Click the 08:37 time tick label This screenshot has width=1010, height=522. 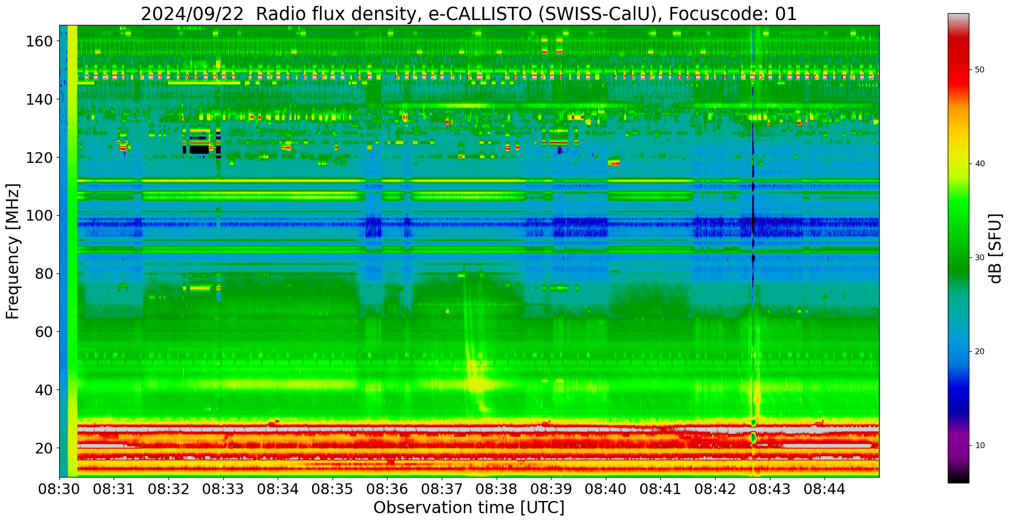[x=442, y=489]
